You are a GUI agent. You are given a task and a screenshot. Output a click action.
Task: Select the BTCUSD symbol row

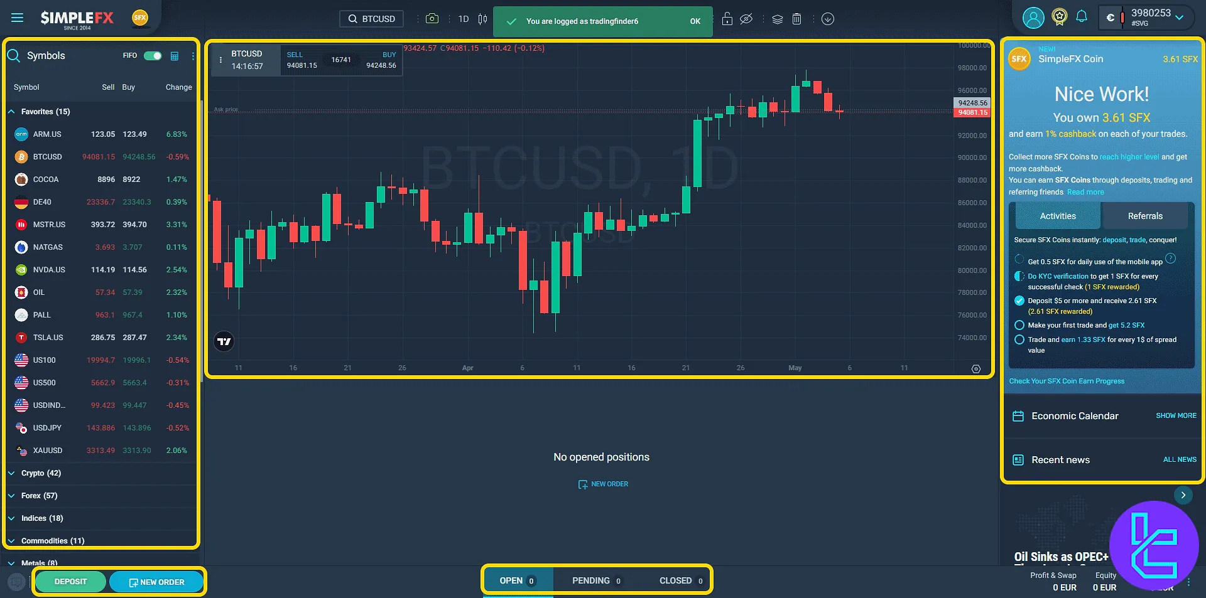101,157
